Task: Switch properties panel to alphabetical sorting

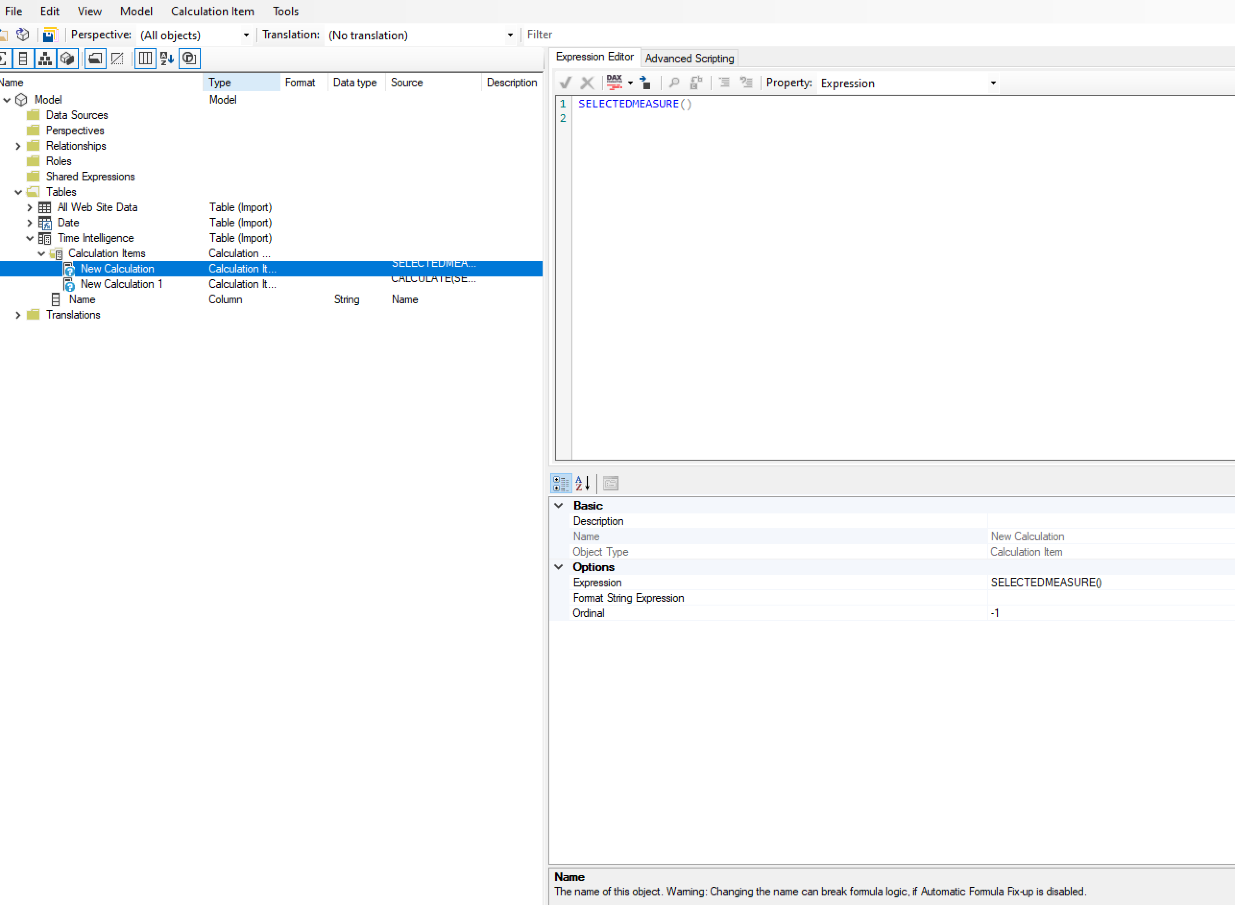Action: [582, 483]
